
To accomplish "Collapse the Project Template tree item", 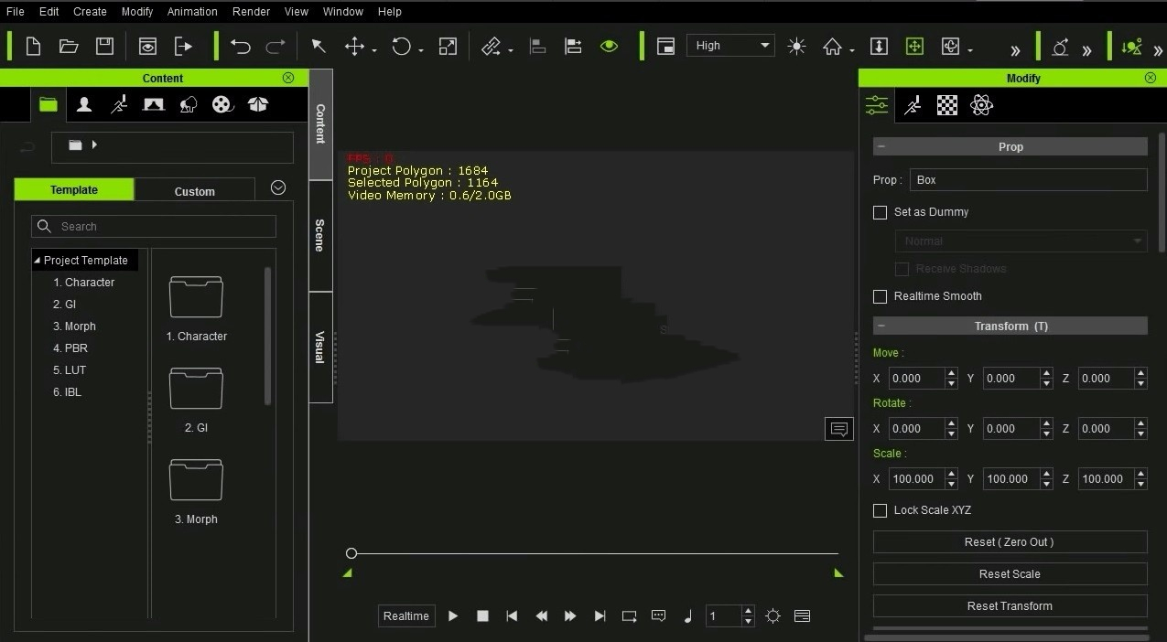I will [38, 260].
